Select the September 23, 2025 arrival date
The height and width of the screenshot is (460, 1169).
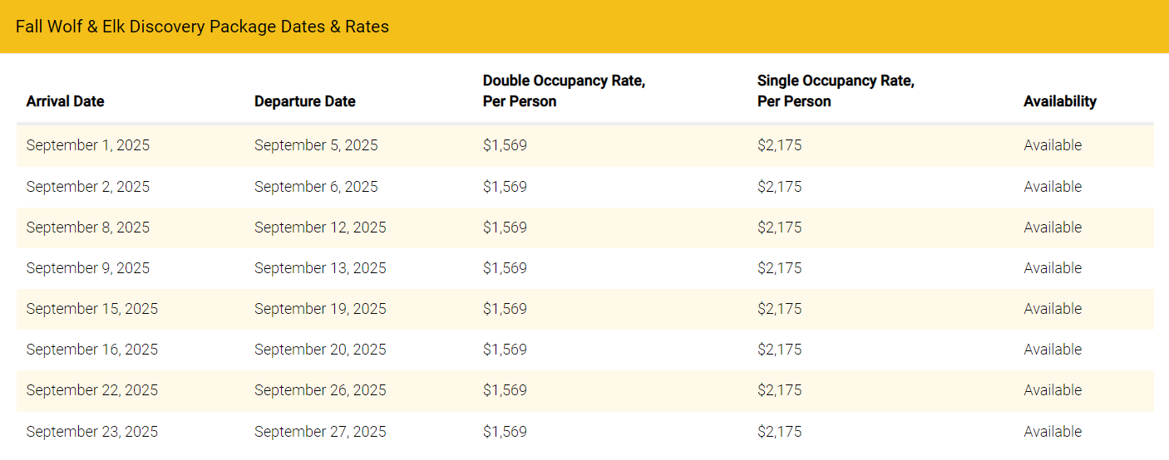point(91,432)
